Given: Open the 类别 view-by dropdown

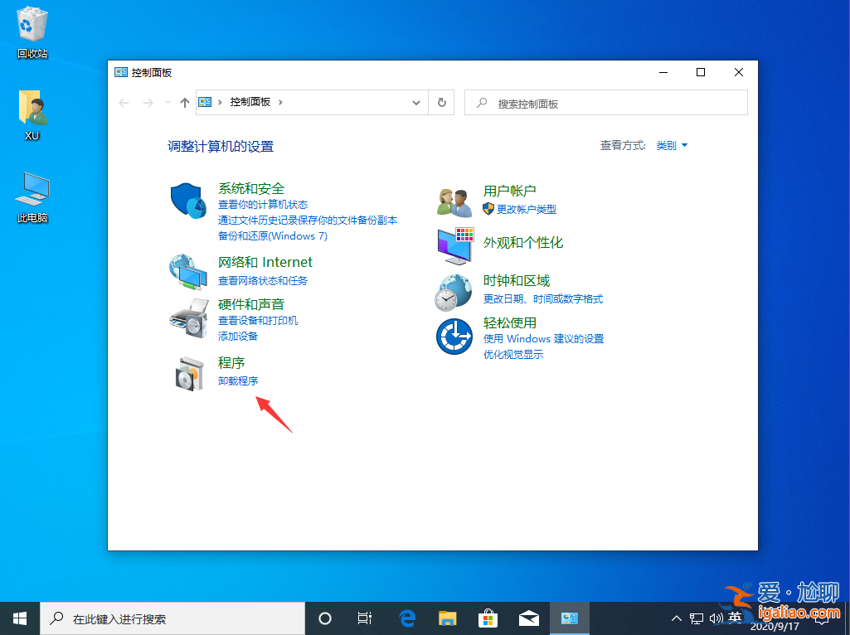Looking at the screenshot, I should click(668, 145).
